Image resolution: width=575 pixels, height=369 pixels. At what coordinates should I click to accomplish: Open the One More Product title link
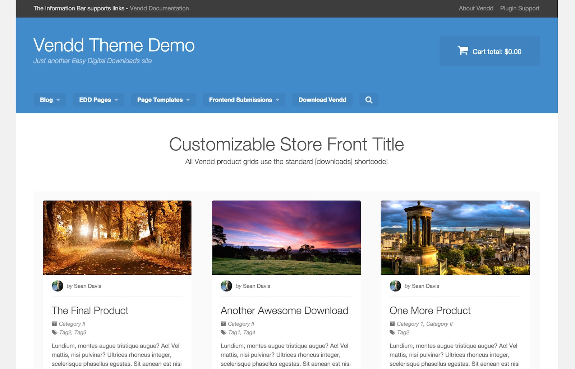(x=430, y=311)
